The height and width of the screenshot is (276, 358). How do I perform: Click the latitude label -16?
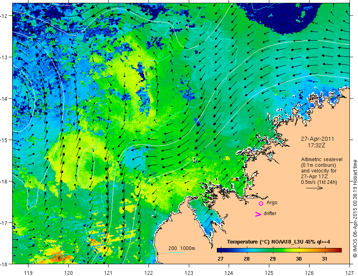(4, 181)
